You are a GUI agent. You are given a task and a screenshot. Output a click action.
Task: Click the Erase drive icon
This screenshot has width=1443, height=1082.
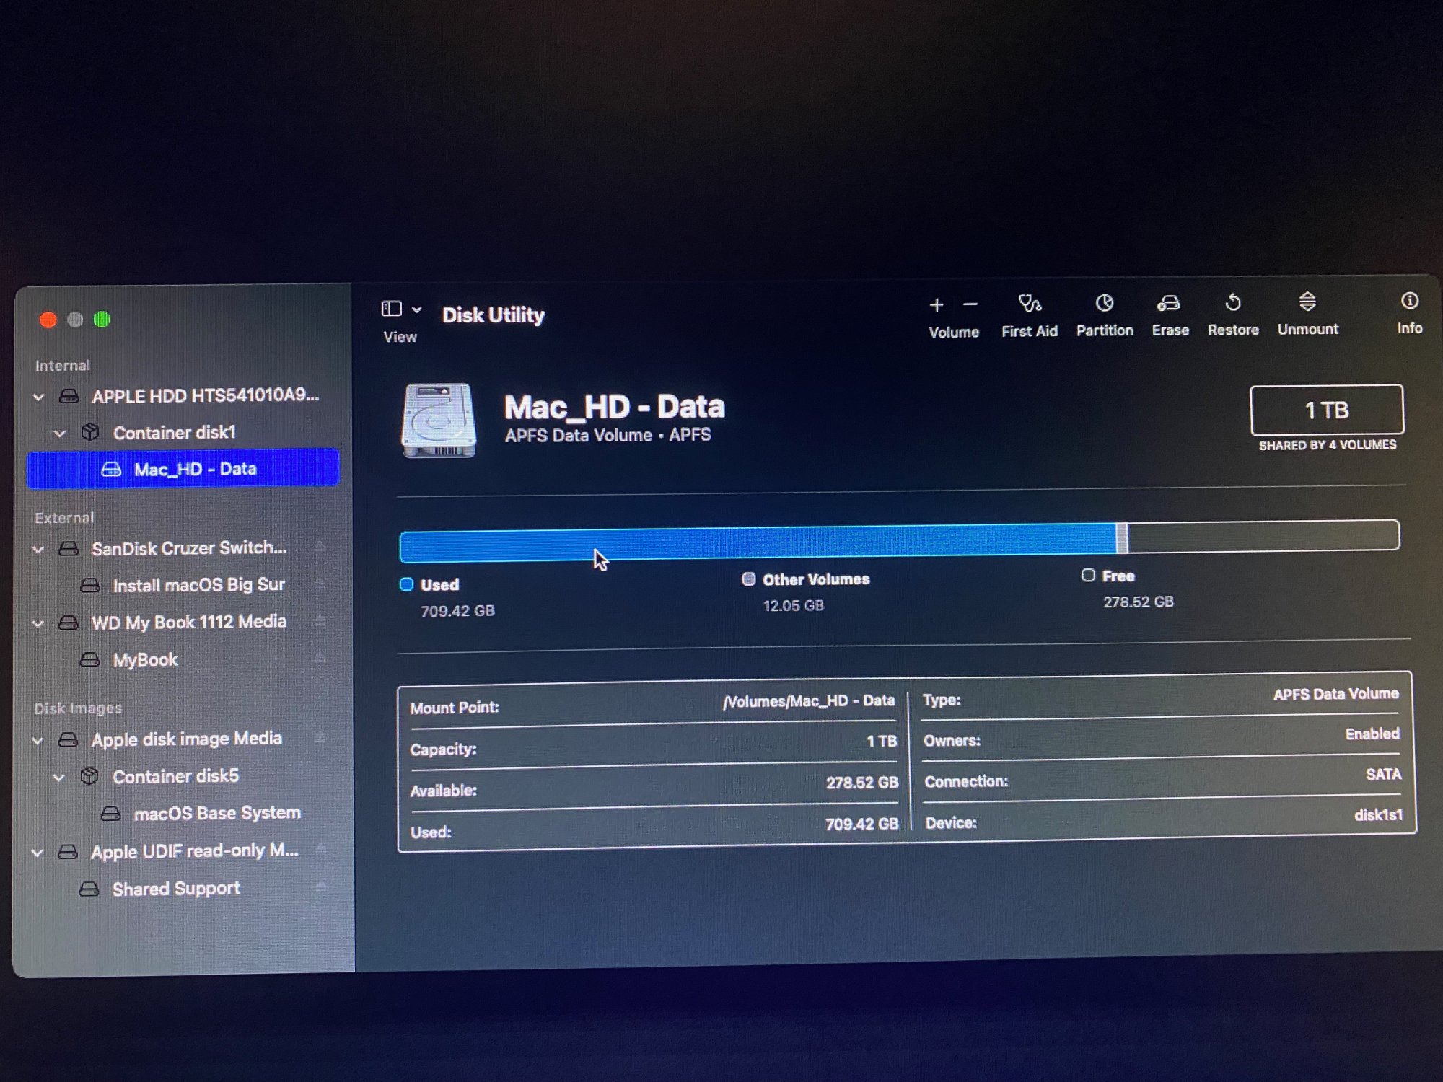pos(1168,304)
